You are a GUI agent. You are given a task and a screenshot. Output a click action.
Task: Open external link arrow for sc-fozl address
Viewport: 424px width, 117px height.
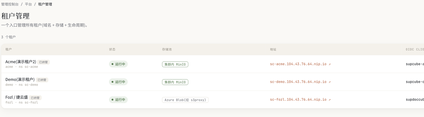(330, 100)
